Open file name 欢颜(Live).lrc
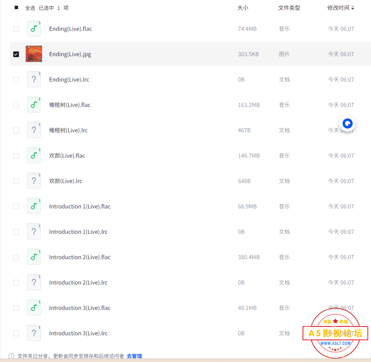The image size is (371, 362). coord(65,181)
